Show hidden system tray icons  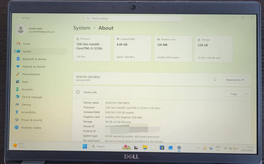198,148
